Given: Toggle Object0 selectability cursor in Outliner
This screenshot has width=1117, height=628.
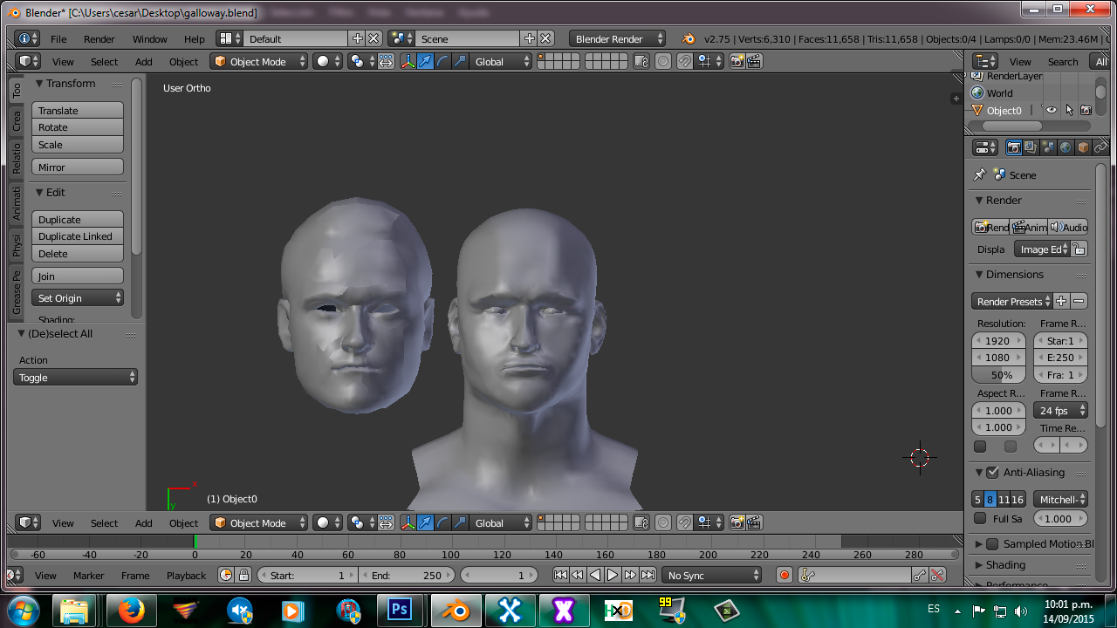Looking at the screenshot, I should click(x=1069, y=111).
